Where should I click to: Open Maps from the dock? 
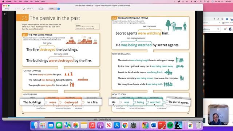click(x=67, y=126)
